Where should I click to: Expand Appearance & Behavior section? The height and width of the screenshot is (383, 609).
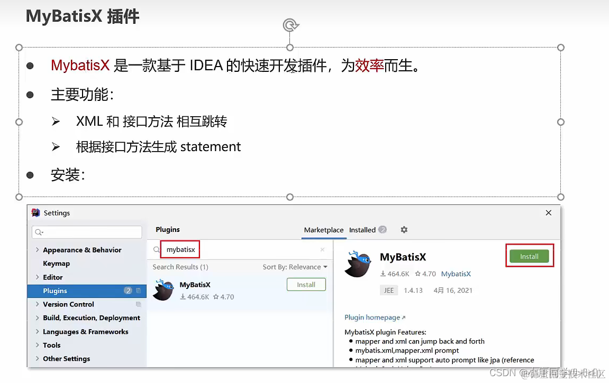tap(37, 250)
